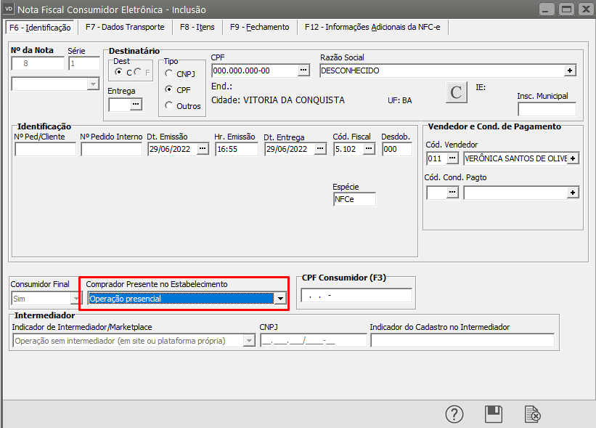Click the Nº Ped/Cliente input field
The height and width of the screenshot is (428, 596).
click(x=45, y=149)
